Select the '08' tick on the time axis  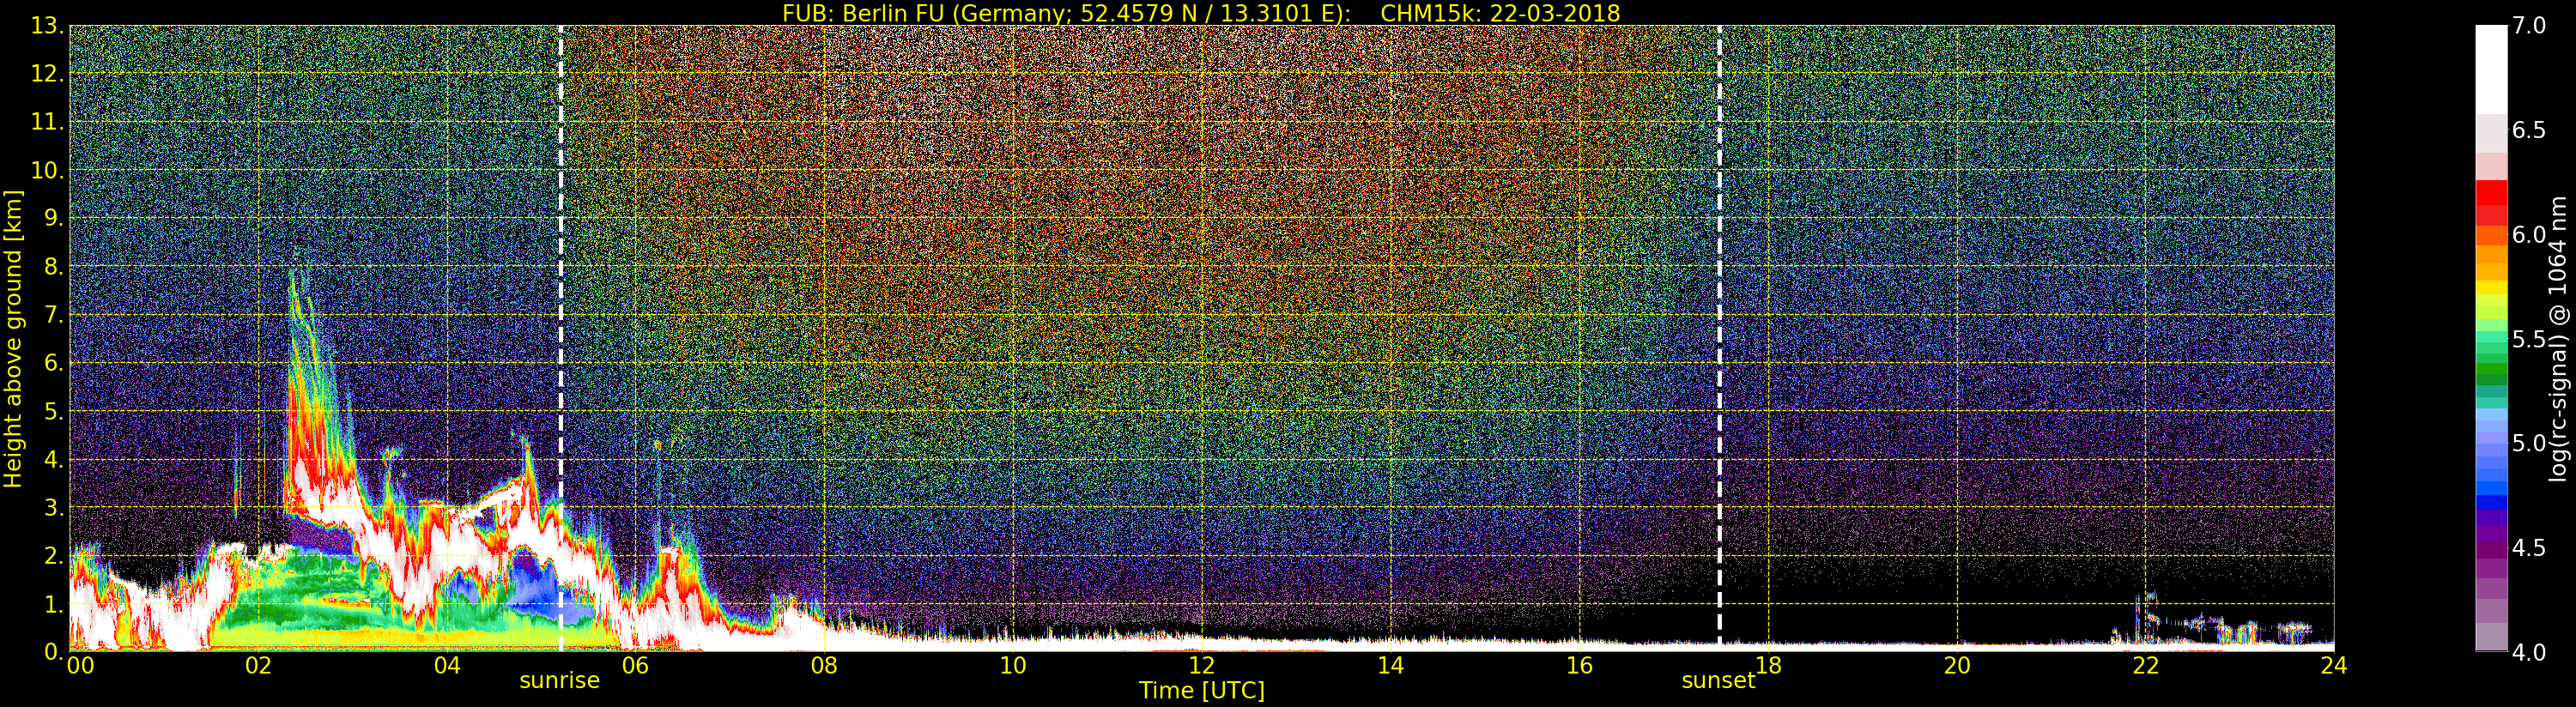[824, 665]
